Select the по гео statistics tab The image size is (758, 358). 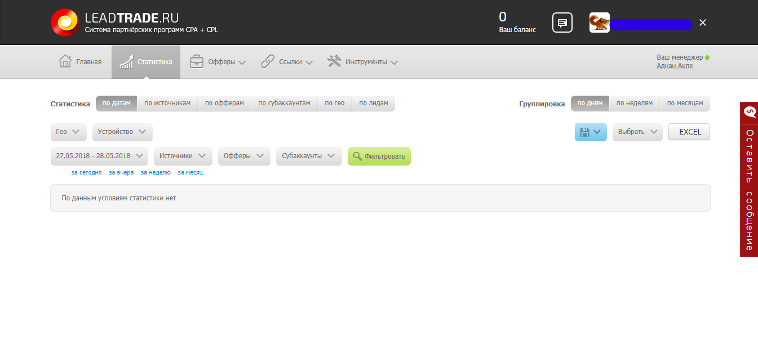point(335,103)
